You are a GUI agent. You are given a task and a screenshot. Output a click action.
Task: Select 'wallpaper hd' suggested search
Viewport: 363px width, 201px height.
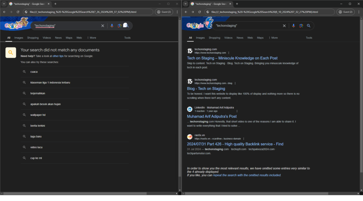(38, 115)
